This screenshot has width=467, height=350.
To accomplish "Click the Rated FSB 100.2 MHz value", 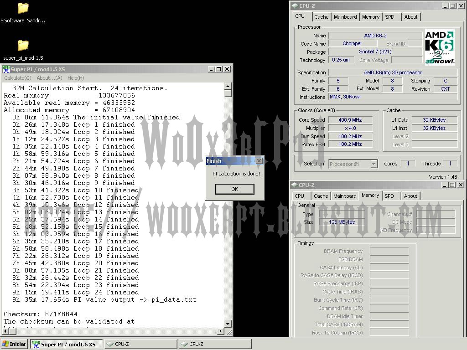I will click(x=350, y=144).
